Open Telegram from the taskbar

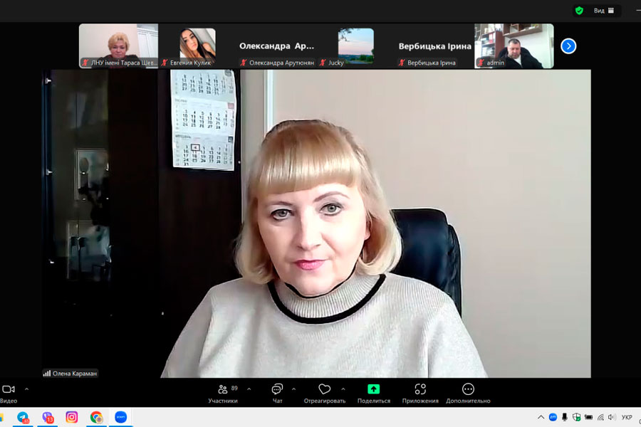pos(23,417)
